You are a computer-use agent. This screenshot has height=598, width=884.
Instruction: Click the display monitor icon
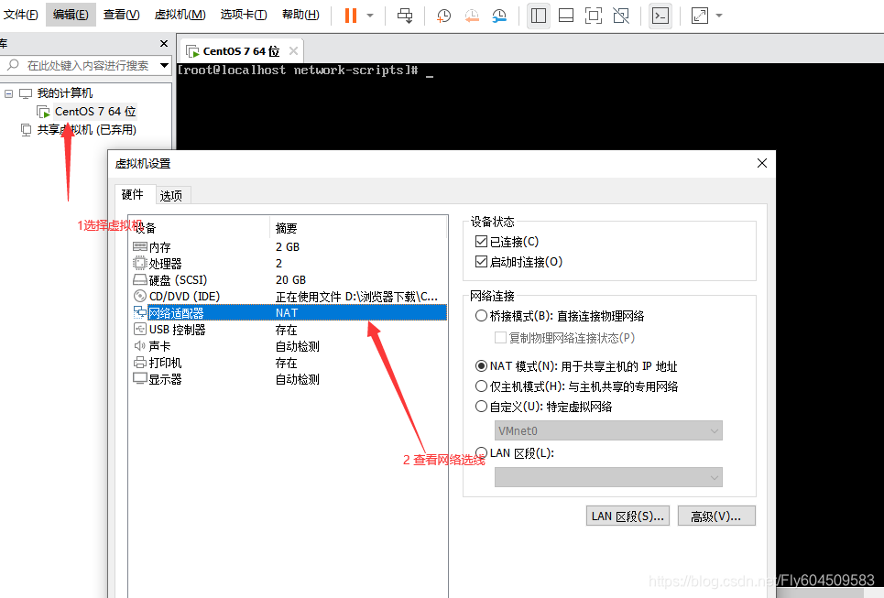[140, 379]
